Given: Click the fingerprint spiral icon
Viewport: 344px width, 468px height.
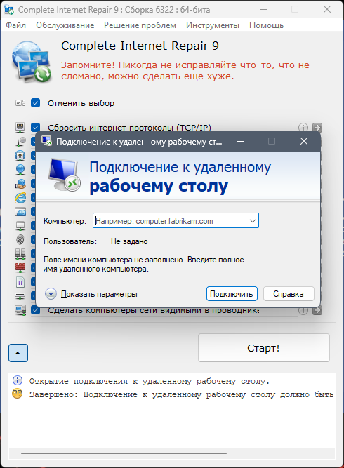Looking at the screenshot, I should 20,240.
